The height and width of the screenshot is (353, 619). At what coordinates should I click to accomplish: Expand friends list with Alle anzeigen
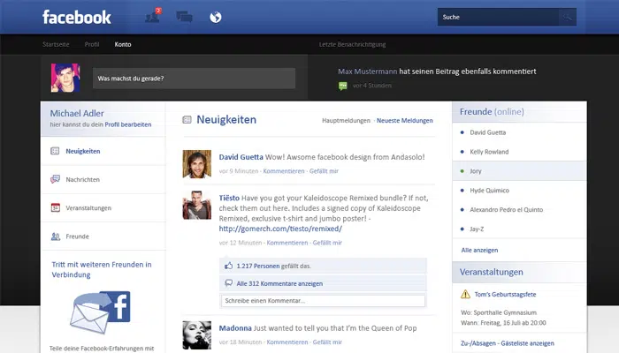point(479,250)
